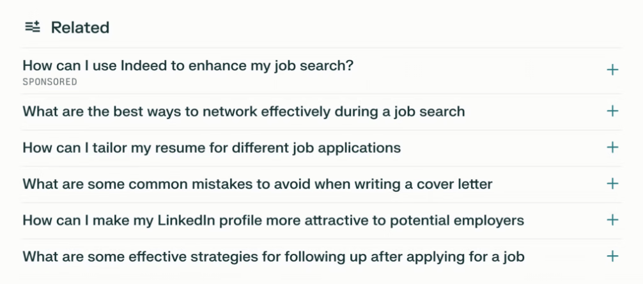Click the Related section heading text
This screenshot has width=643, height=284.
(80, 28)
